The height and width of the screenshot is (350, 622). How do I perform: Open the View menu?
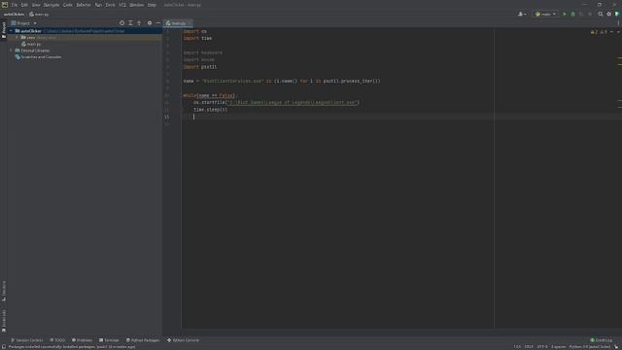tap(36, 5)
